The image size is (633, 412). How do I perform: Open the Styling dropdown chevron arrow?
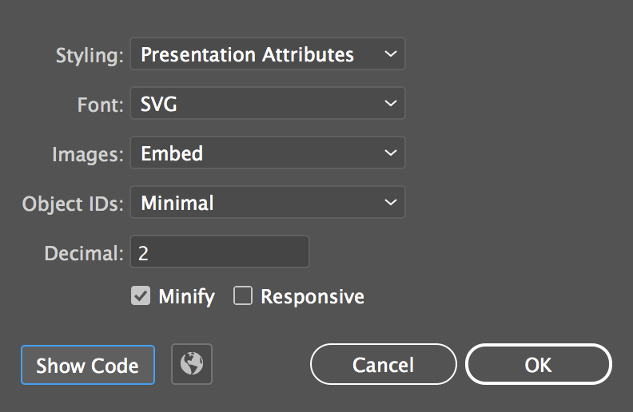click(x=389, y=54)
